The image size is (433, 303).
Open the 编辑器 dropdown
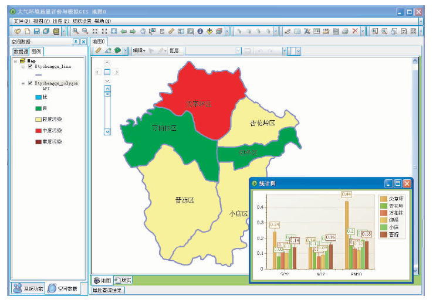point(139,51)
